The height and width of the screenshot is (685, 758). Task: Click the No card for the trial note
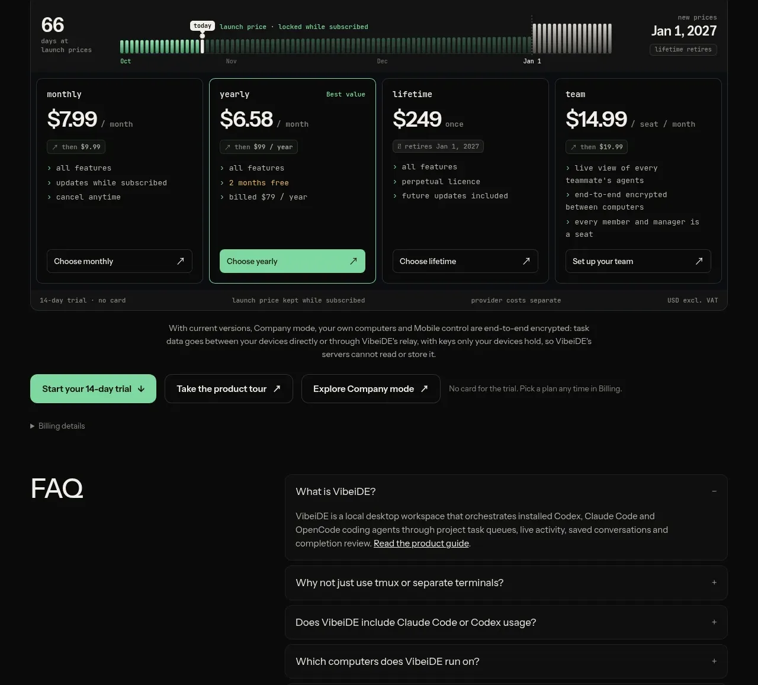(535, 389)
